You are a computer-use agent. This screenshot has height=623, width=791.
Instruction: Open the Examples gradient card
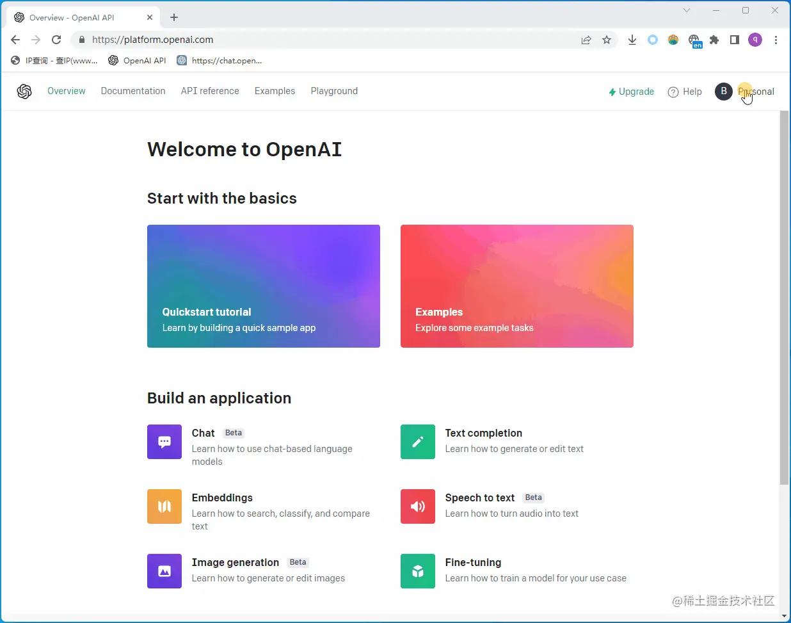[x=517, y=286]
